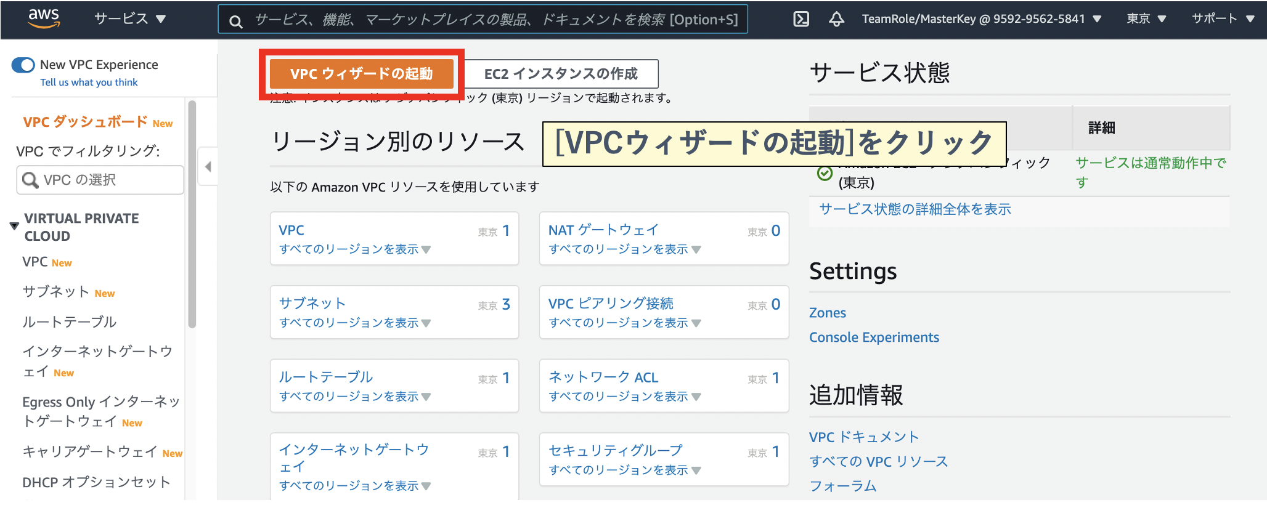
Task: Expand すべてのリージョンを表示 under ネットワーク ACL
Action: pyautogui.click(x=625, y=397)
